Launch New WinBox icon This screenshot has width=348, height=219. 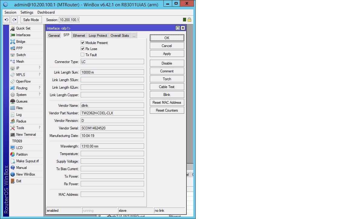pos(13,174)
